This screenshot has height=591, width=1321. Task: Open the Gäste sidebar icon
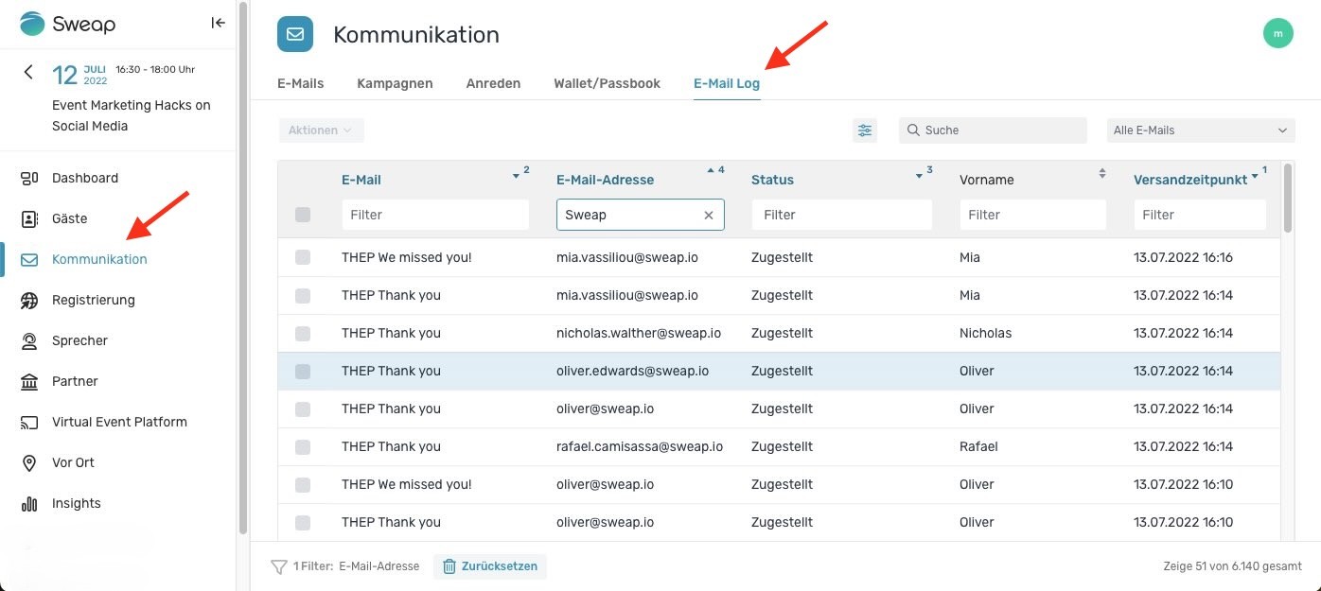tap(30, 218)
